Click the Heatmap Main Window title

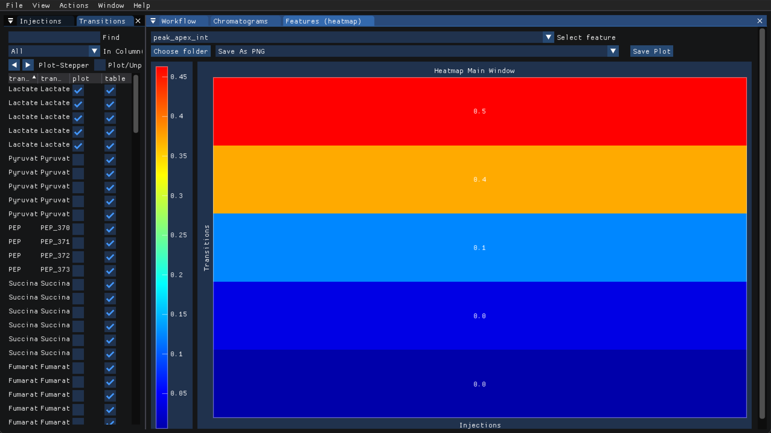(474, 71)
